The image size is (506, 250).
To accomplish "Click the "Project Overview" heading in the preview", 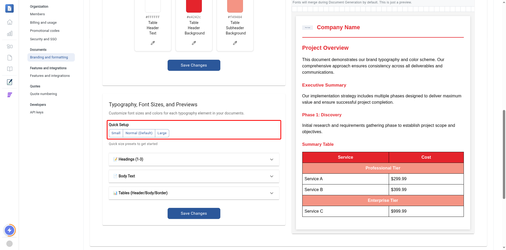I will (x=325, y=48).
